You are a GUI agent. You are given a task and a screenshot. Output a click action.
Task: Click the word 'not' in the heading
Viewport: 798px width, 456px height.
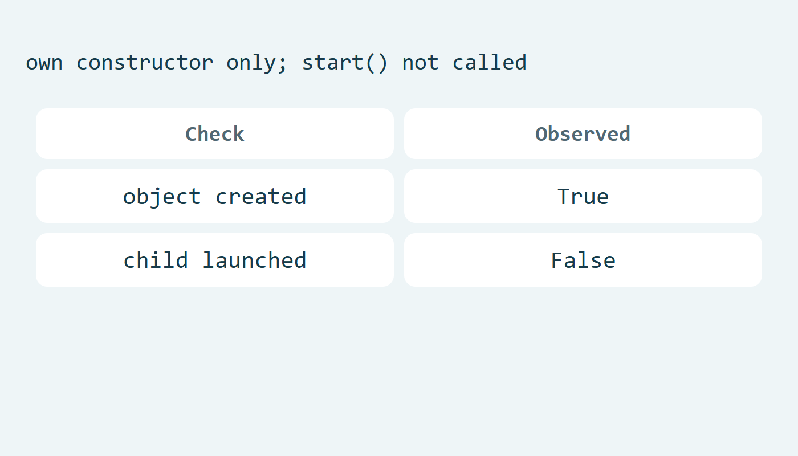pyautogui.click(x=421, y=63)
